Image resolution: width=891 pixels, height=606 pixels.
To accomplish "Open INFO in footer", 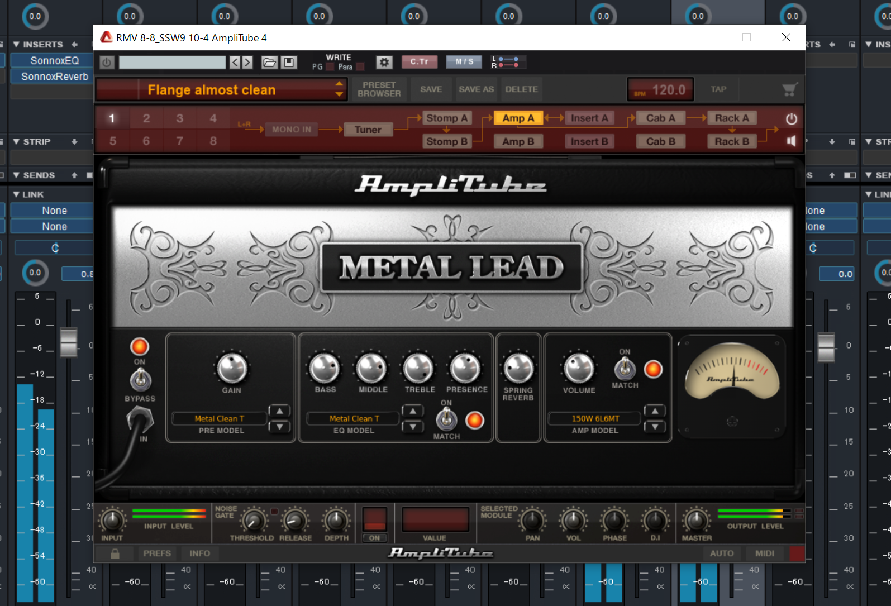I will pyautogui.click(x=199, y=553).
